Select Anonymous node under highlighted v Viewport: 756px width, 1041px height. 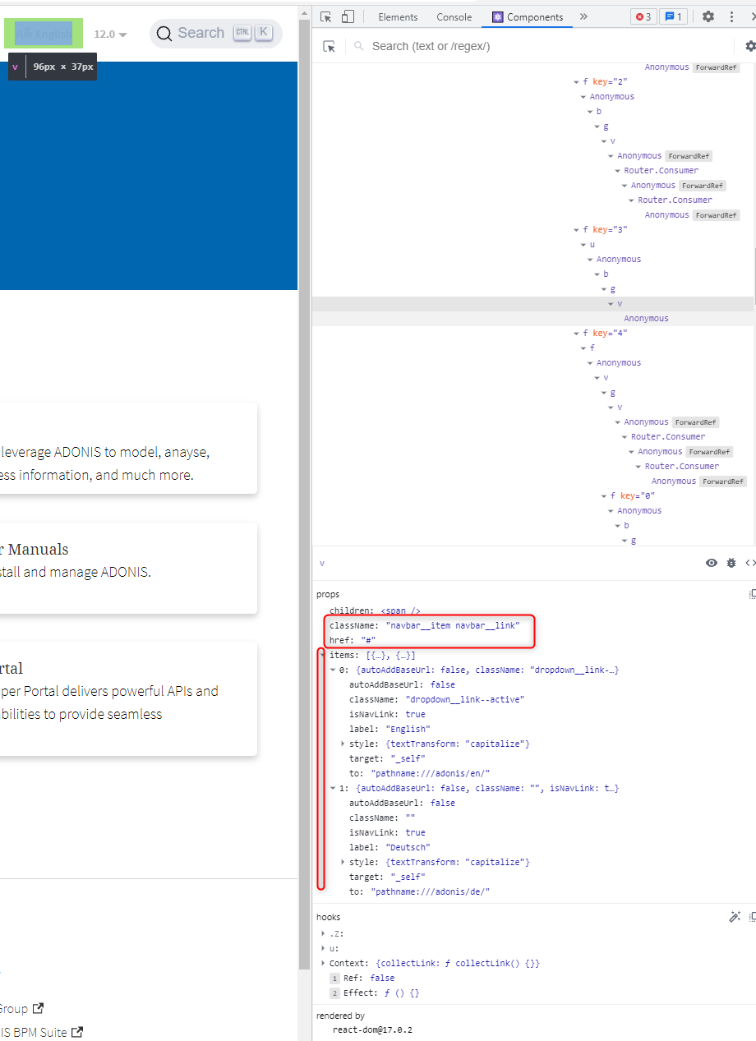coord(646,318)
